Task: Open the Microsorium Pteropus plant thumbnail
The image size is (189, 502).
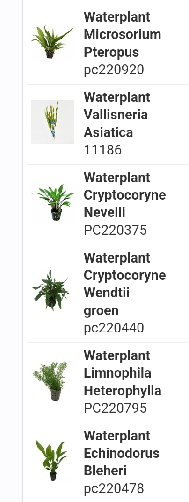Action: [52, 42]
